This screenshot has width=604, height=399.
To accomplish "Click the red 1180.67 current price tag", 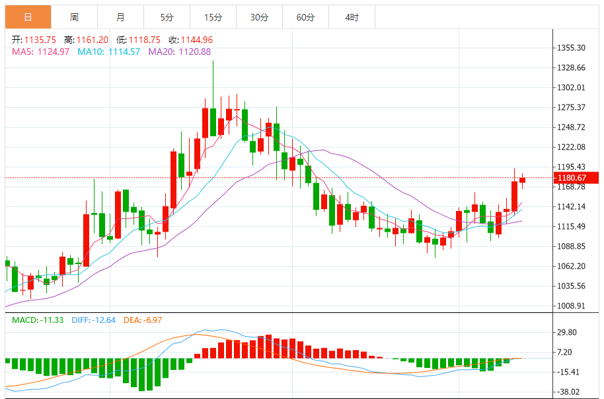I will (572, 177).
